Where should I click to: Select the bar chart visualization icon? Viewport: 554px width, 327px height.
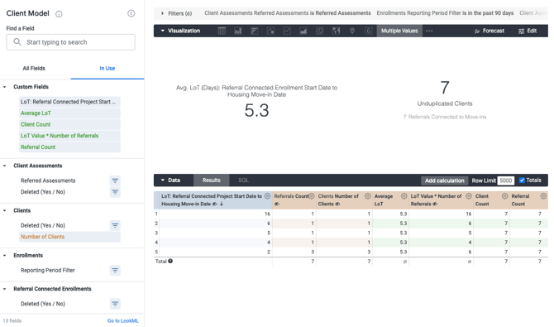click(254, 31)
